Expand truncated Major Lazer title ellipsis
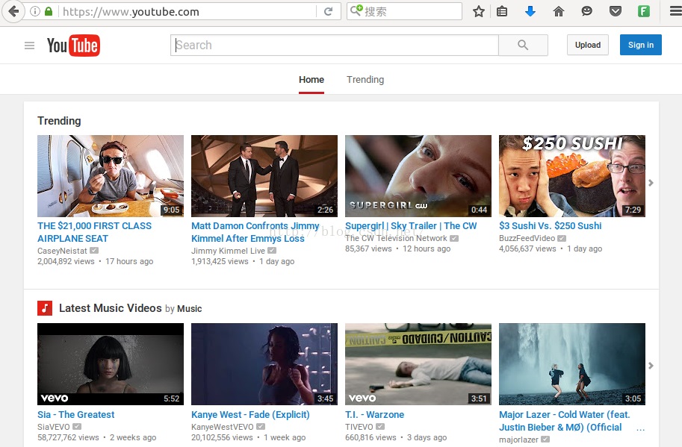 pos(640,429)
